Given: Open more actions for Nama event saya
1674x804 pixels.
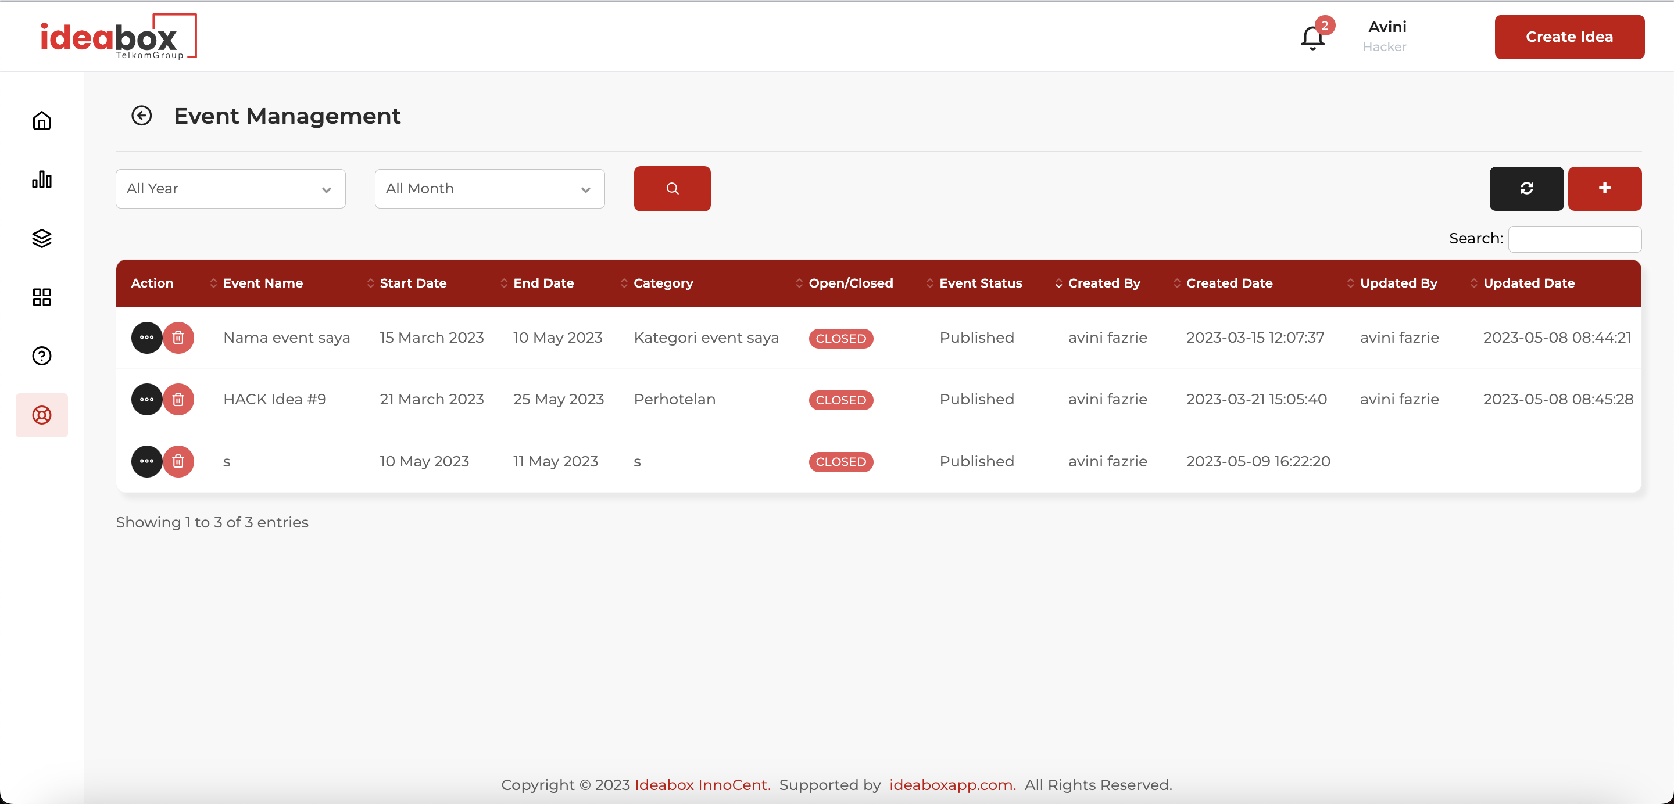Looking at the screenshot, I should (x=146, y=338).
